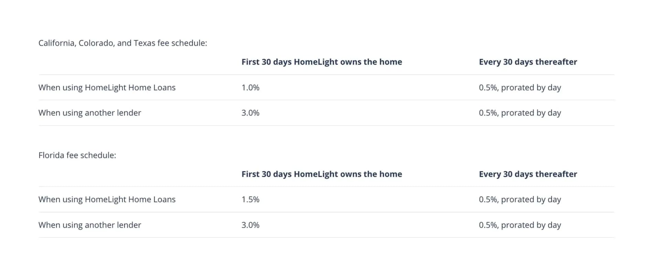Screen dimensions: 661x275
Task: Click the 3.0% value in the Florida table
Action: pos(250,225)
